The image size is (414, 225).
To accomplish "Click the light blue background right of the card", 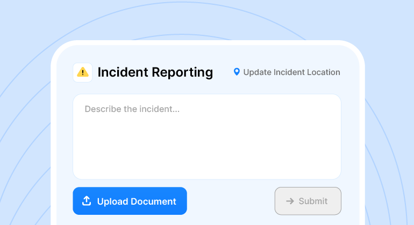I will pos(390,134).
